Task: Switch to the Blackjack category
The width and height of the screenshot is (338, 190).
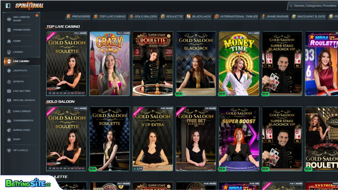Action: 199,16
